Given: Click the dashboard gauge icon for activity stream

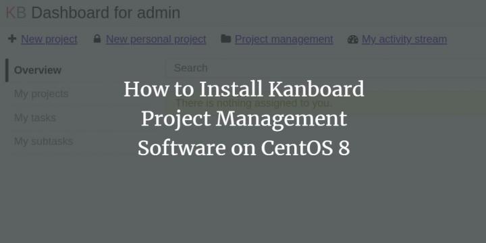Looking at the screenshot, I should 353,39.
